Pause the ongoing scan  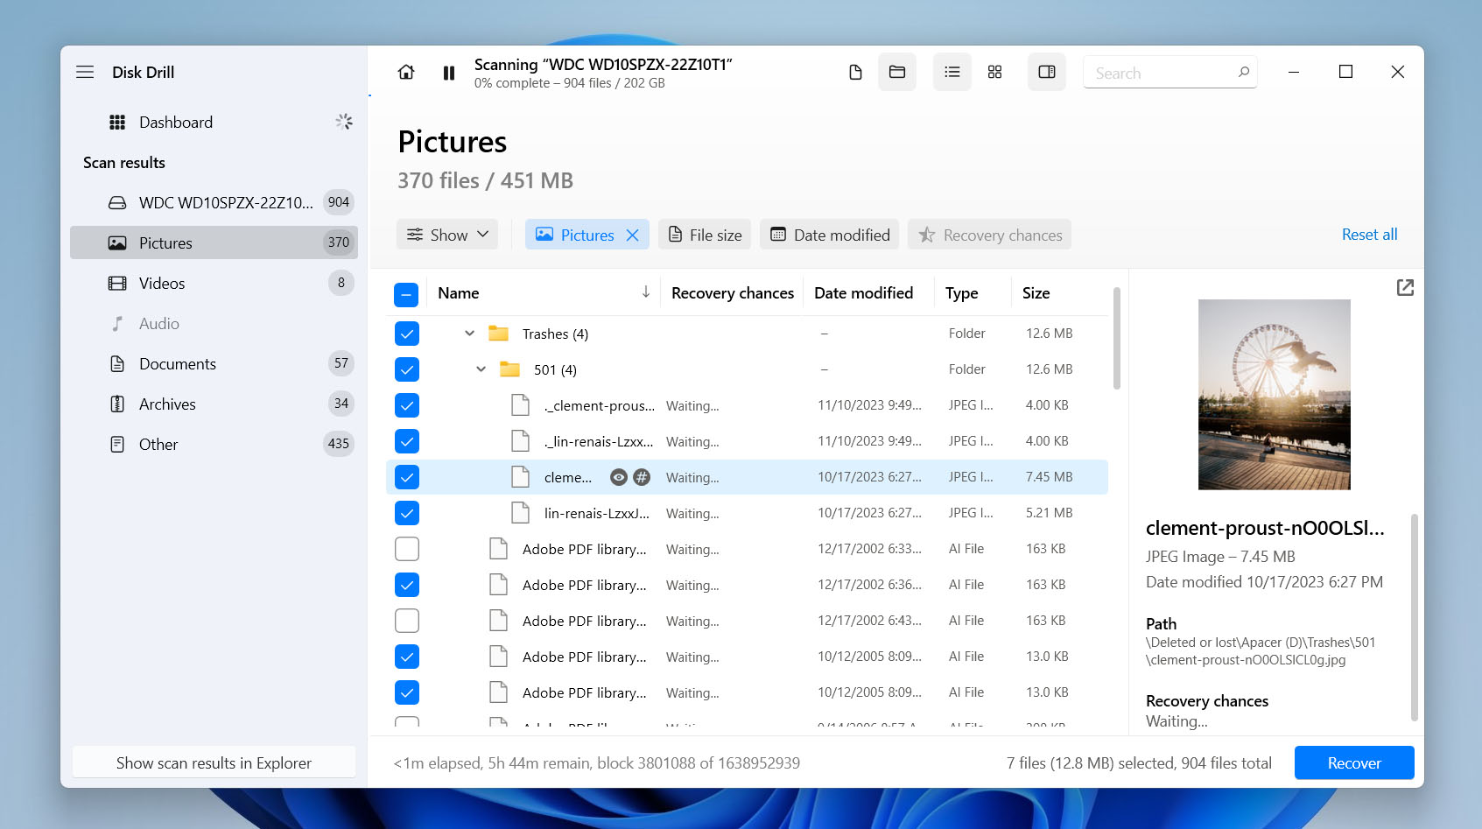pyautogui.click(x=449, y=73)
